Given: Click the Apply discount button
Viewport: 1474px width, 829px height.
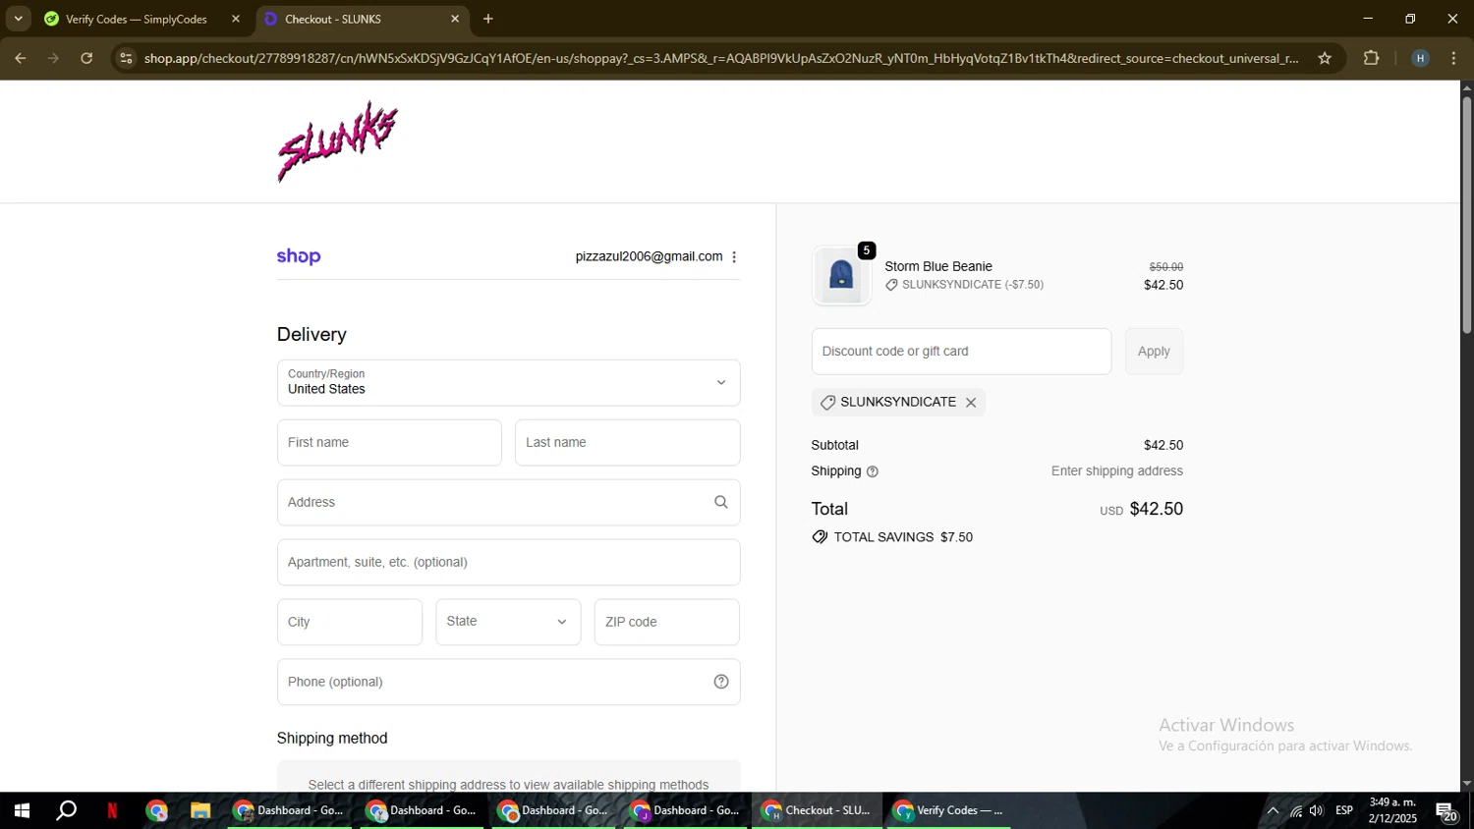Looking at the screenshot, I should (1154, 351).
